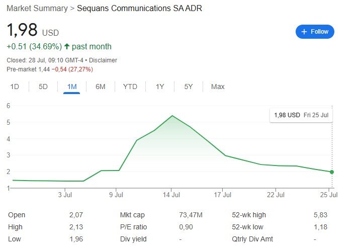Screen dimensions: 361x251
Task: Click the Mkt cap label
Action: tap(132, 215)
